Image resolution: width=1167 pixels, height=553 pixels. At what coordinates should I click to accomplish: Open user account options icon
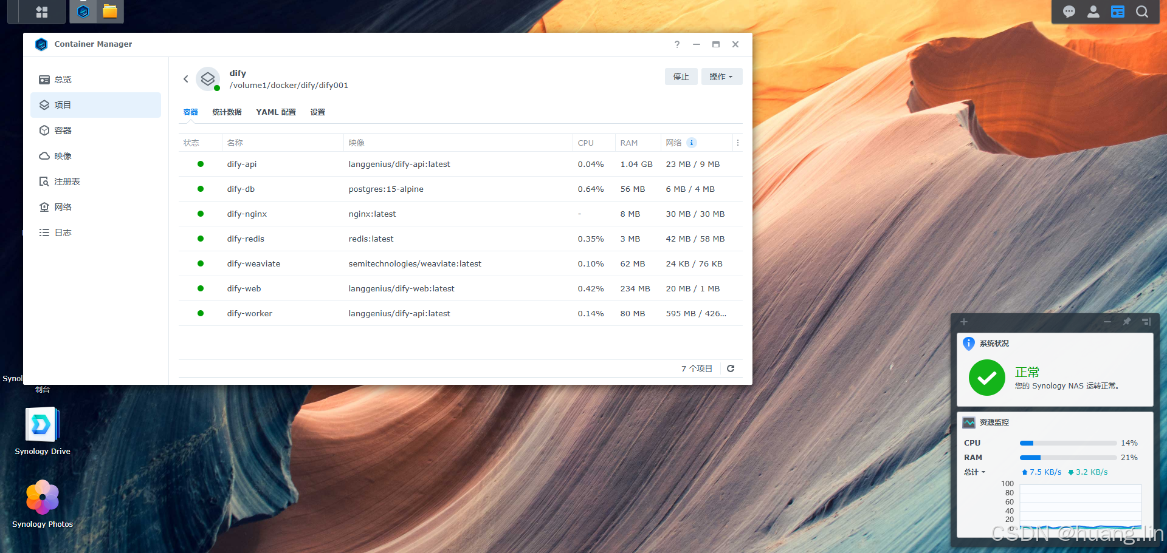[x=1093, y=12]
